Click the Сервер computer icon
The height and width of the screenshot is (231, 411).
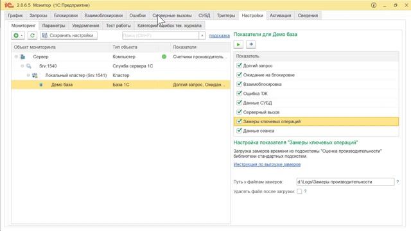pos(23,56)
